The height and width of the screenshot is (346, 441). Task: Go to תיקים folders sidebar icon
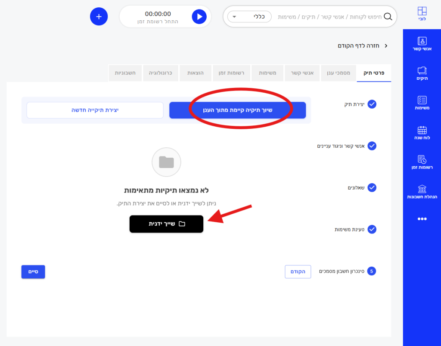click(x=422, y=73)
